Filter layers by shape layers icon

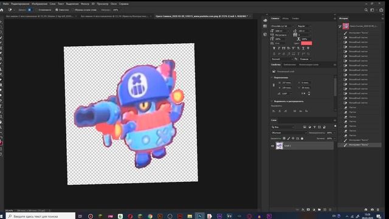click(x=319, y=127)
